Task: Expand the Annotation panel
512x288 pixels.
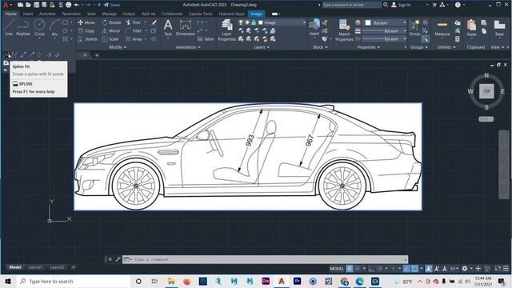Action: (188, 47)
